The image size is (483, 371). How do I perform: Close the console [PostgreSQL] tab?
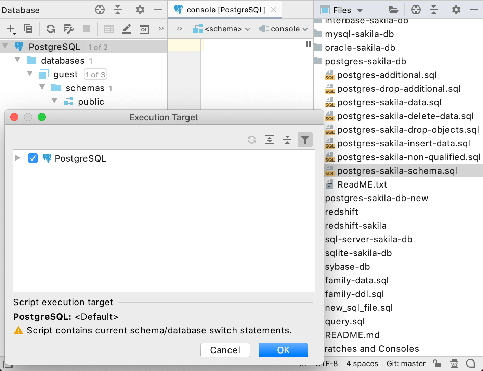coord(274,10)
